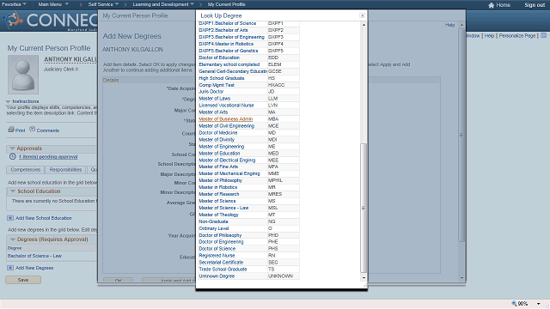550x309 pixels.
Task: Click the pending approval clock icon
Action: click(x=13, y=156)
